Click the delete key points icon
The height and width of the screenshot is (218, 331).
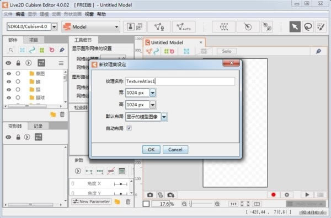pyautogui.click(x=111, y=171)
